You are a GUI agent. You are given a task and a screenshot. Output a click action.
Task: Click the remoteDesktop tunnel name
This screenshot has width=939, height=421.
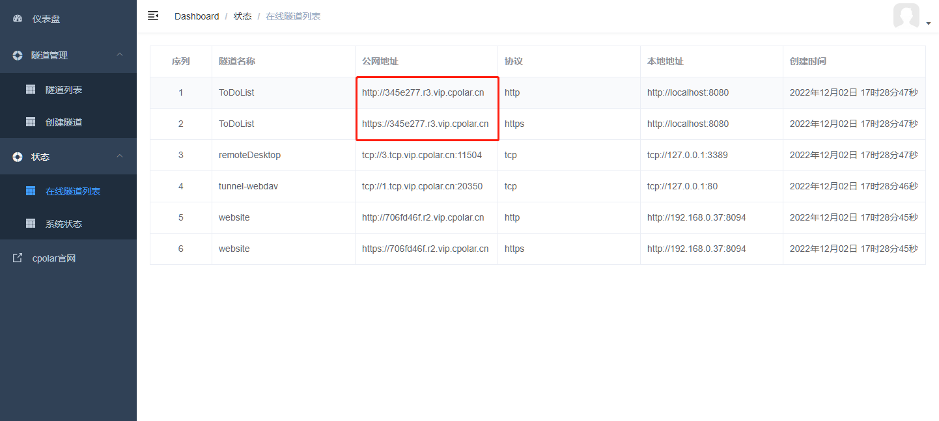[249, 155]
